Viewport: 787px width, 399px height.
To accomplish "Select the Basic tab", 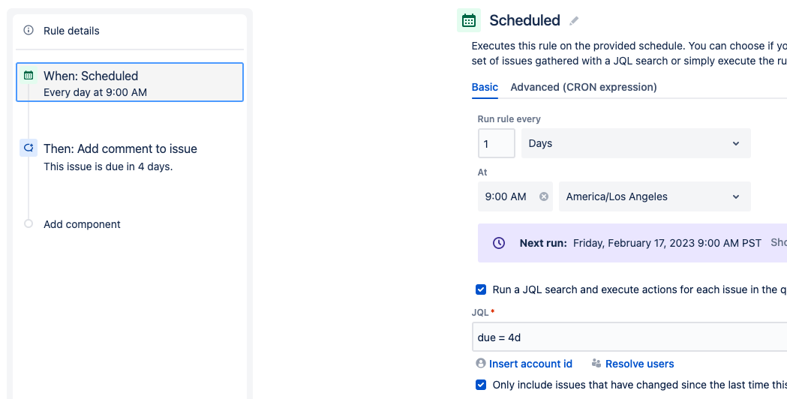I will coord(485,87).
